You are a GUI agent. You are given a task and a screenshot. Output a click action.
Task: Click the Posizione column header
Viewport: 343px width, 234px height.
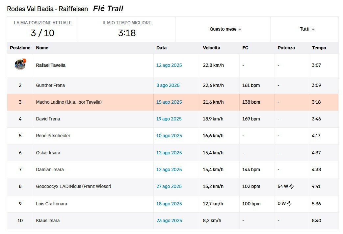[x=20, y=48]
